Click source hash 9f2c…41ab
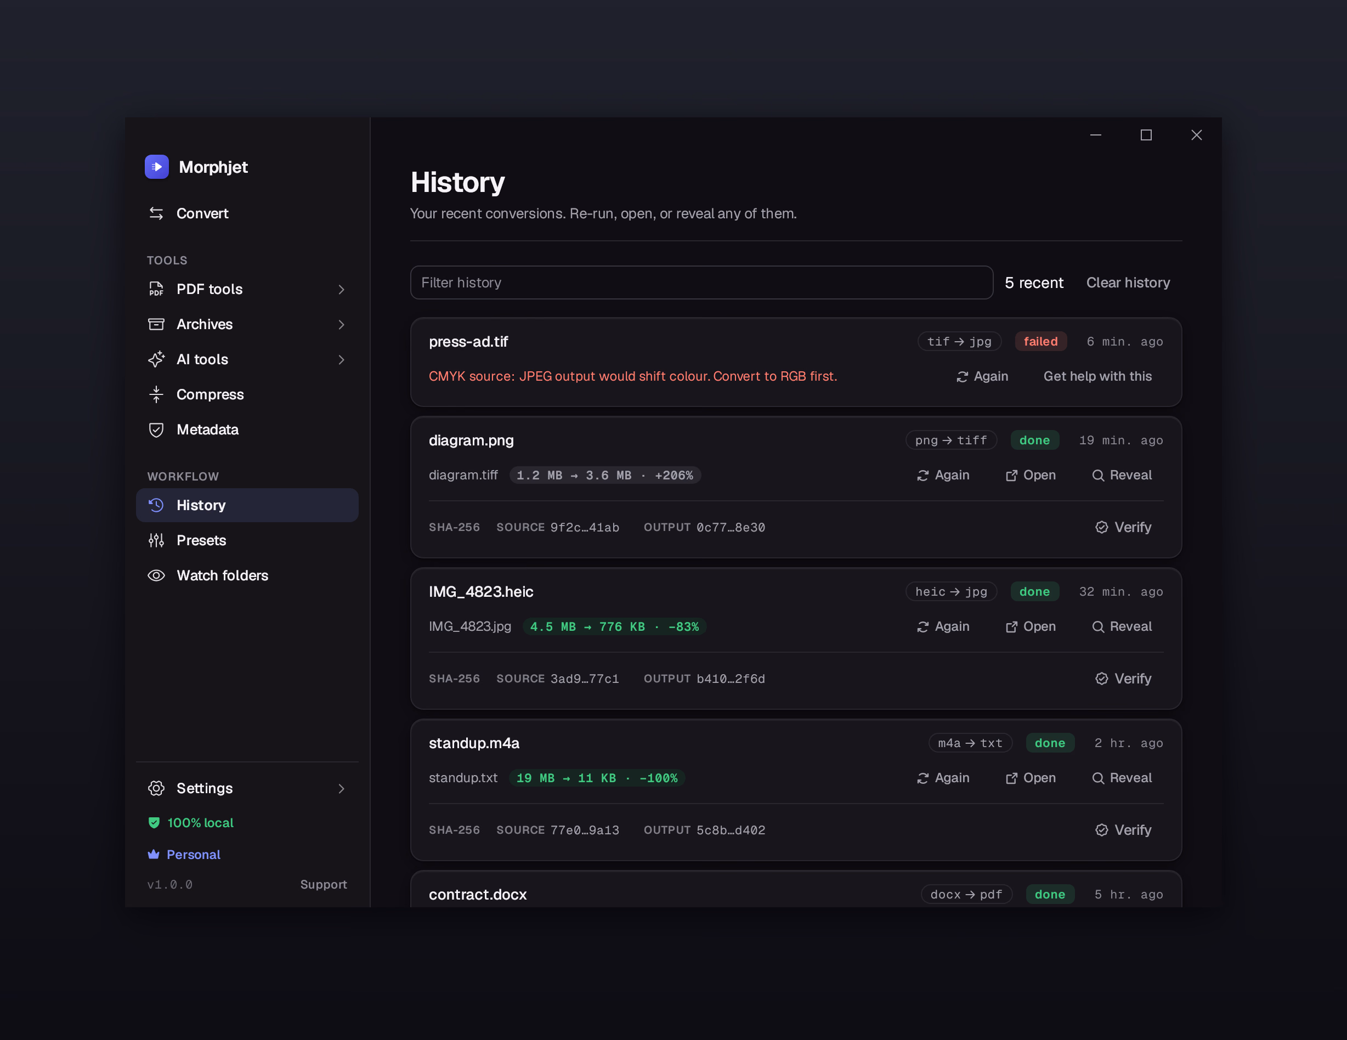The width and height of the screenshot is (1347, 1040). (x=584, y=527)
